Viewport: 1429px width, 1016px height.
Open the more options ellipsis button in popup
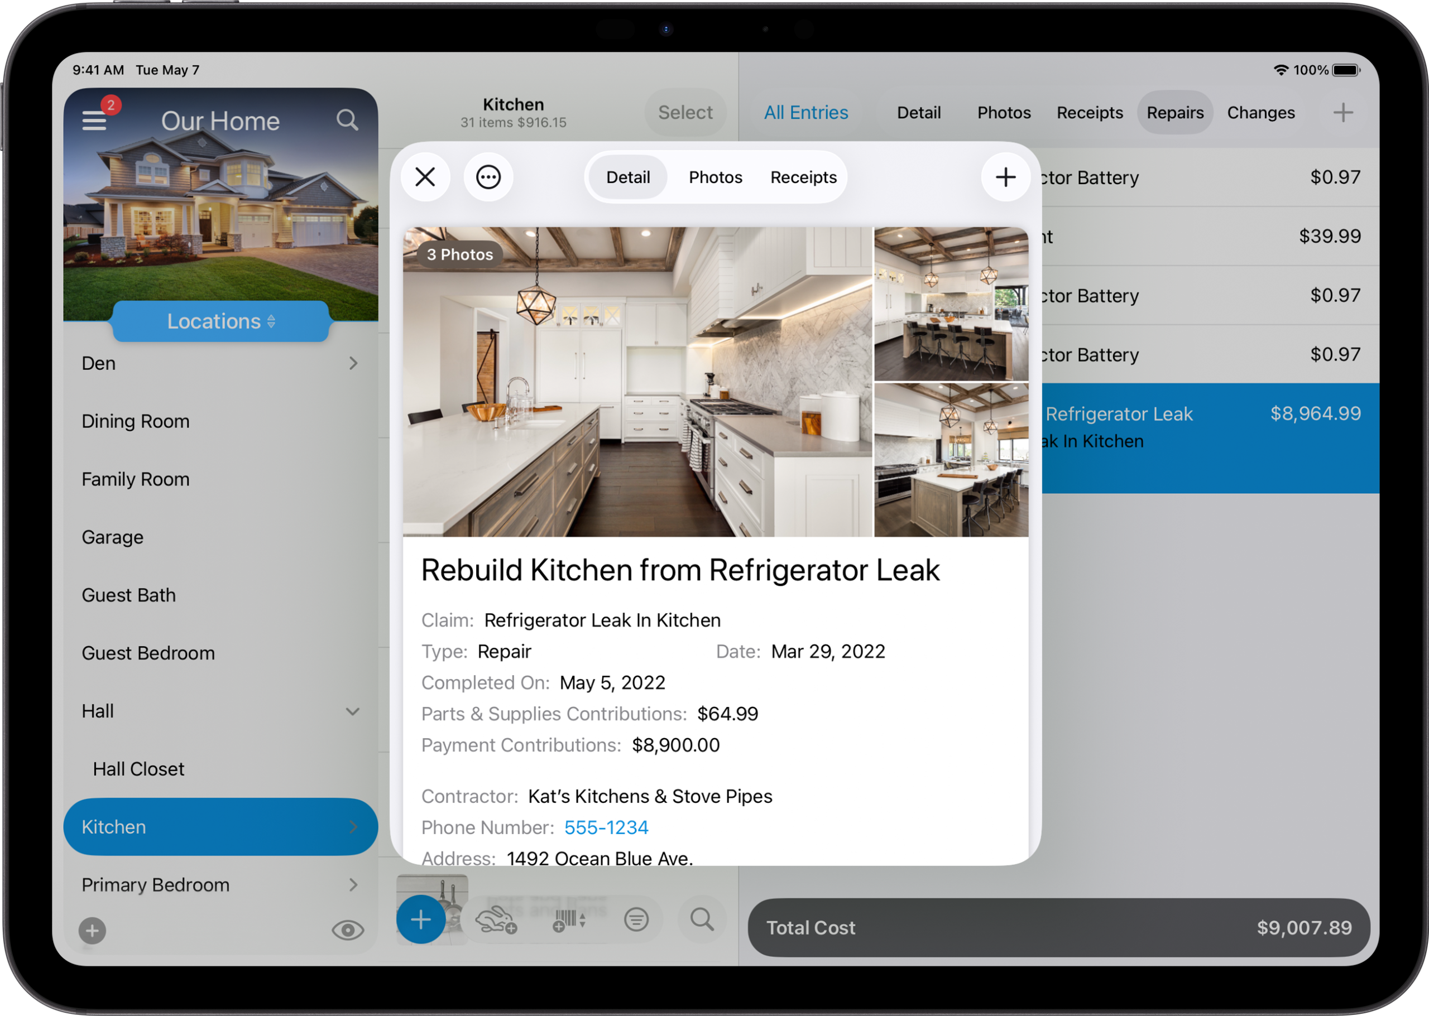488,177
